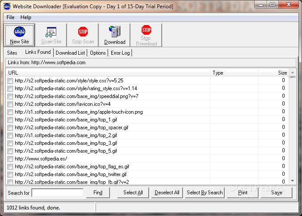Select the top_5.gif URL text
The image size is (302, 216).
coord(66,151)
